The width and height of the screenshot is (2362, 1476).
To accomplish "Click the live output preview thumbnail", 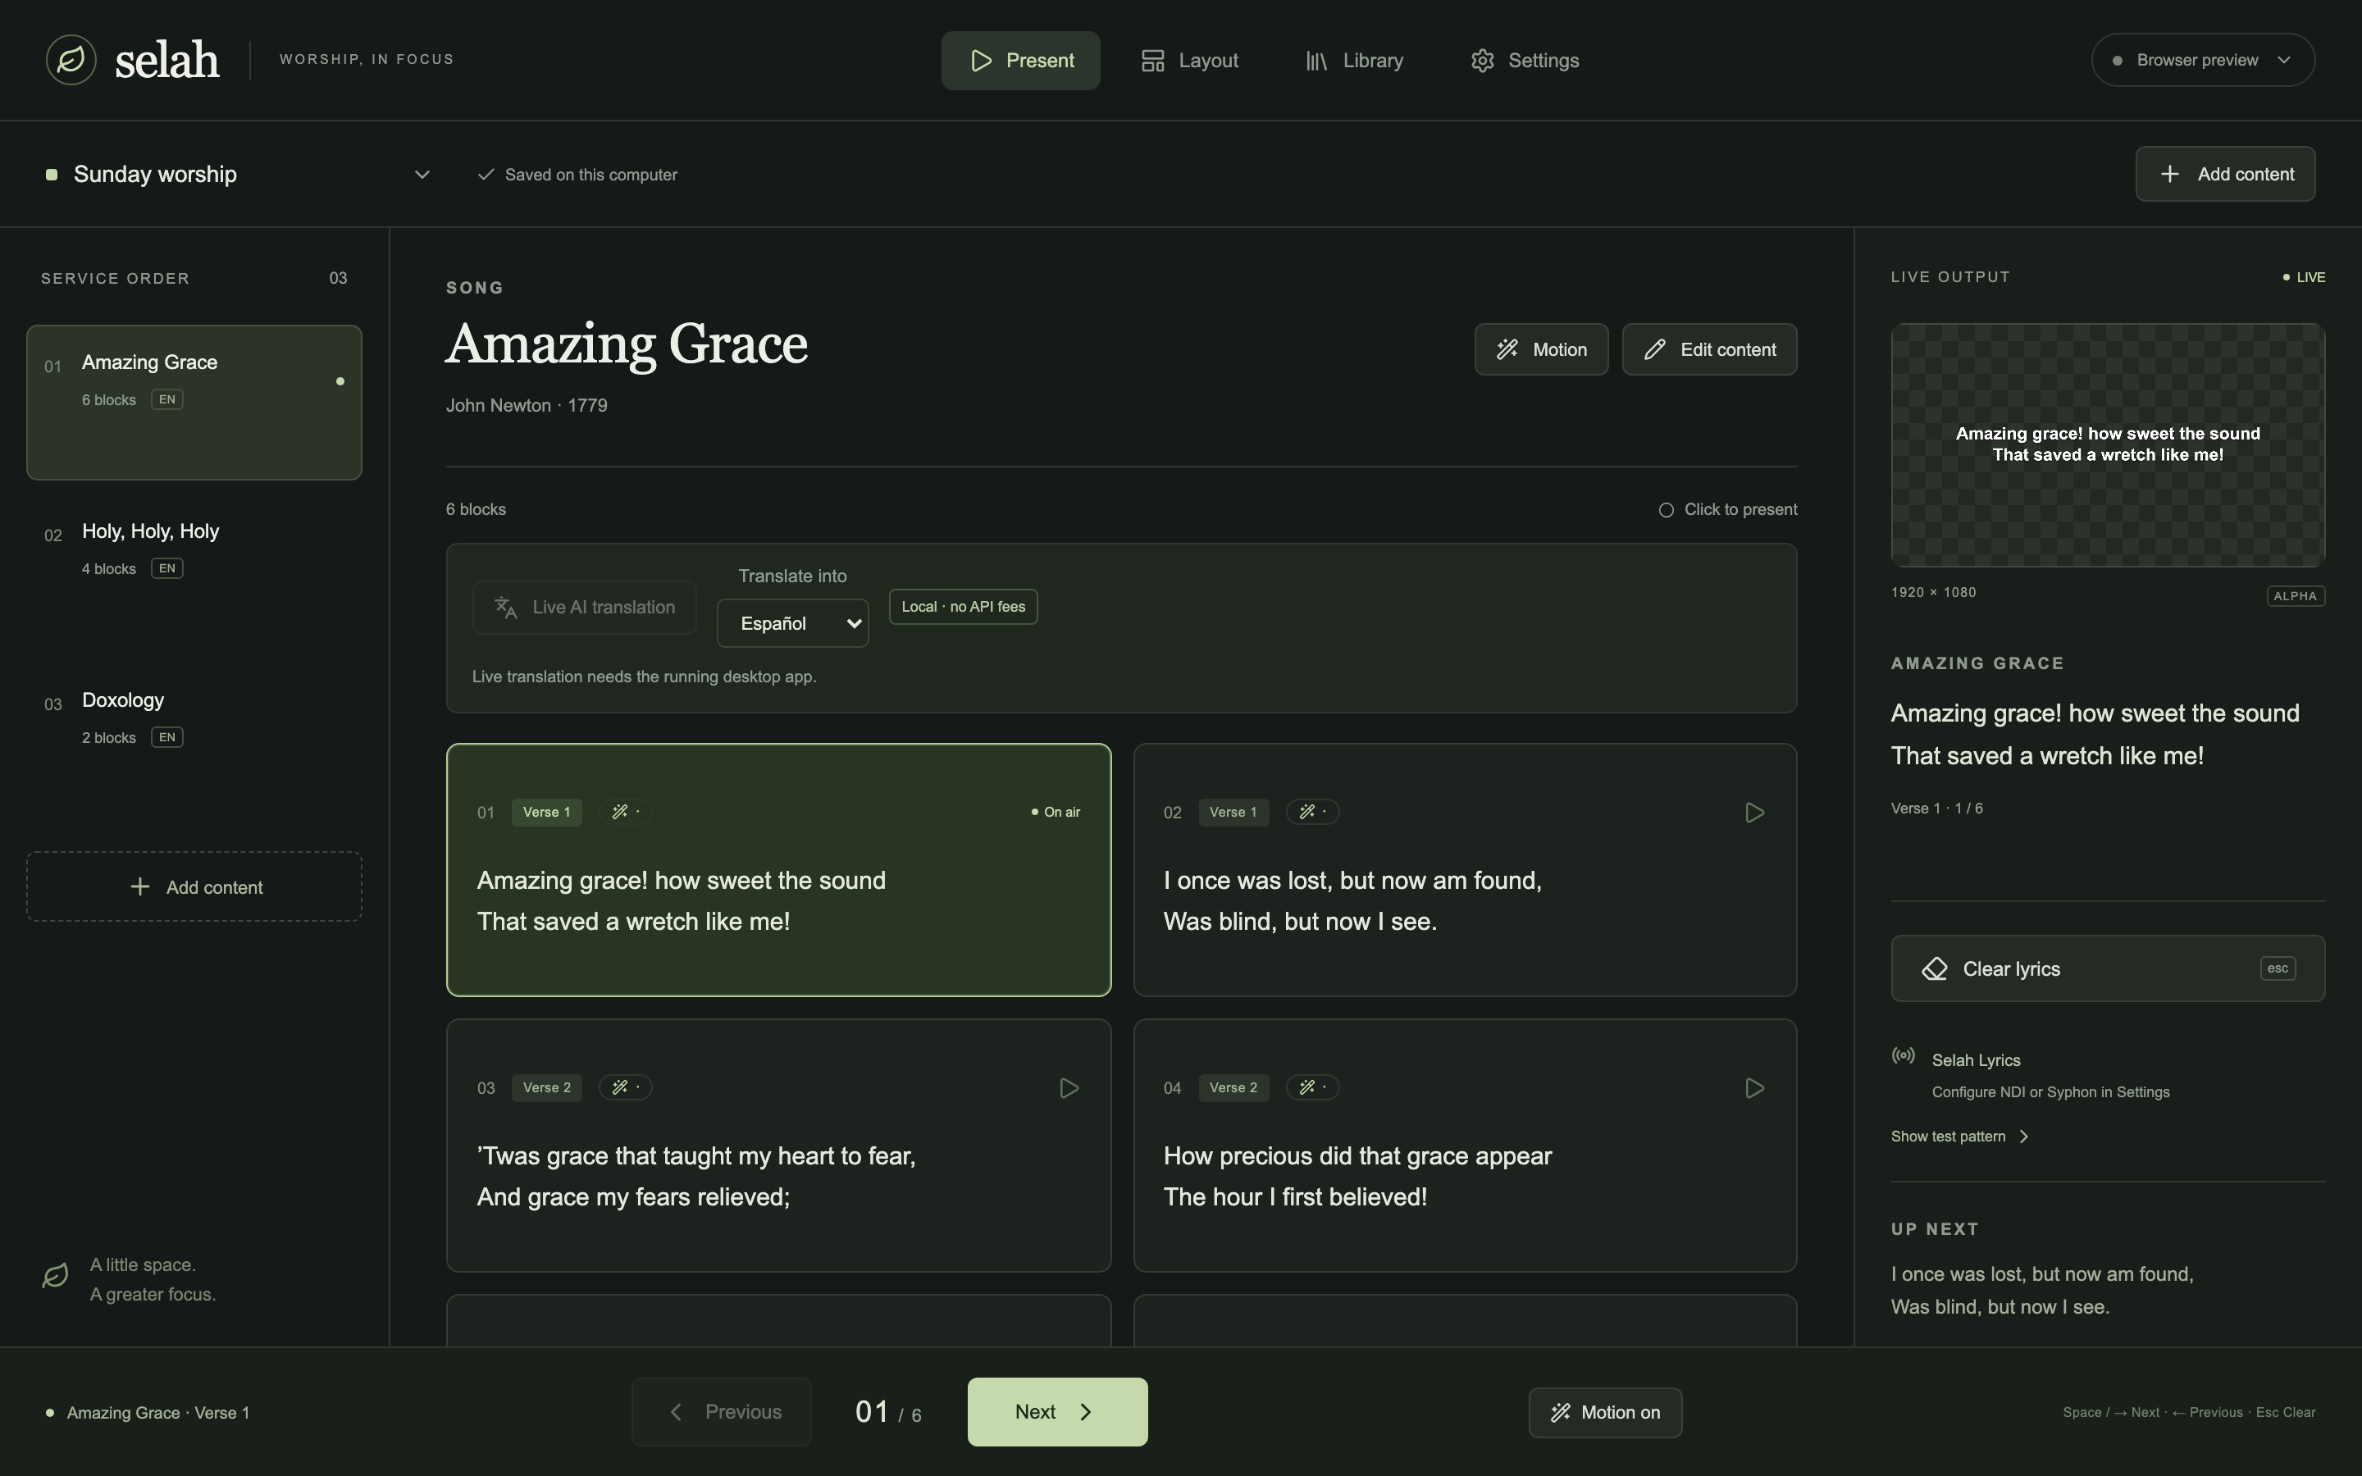I will (x=2107, y=445).
